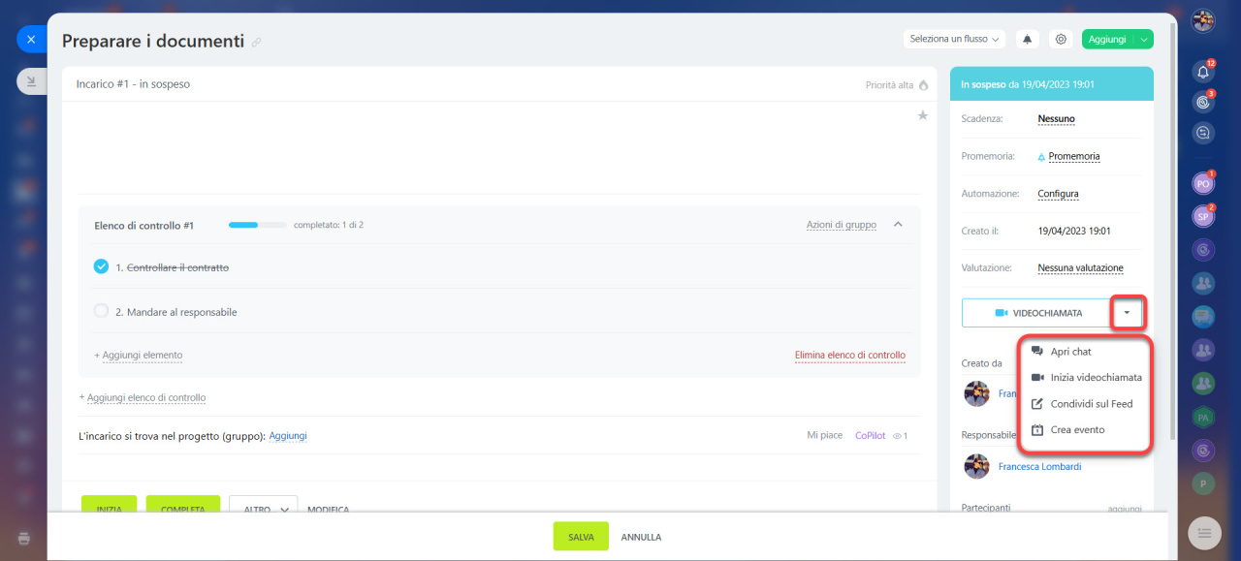The height and width of the screenshot is (561, 1241).
Task: Set deadline via Nessuno link
Action: click(1056, 119)
